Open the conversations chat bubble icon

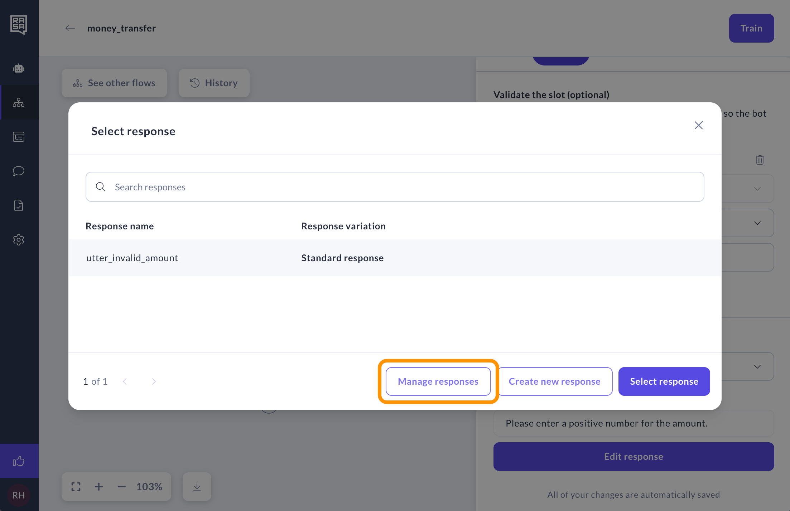point(19,171)
